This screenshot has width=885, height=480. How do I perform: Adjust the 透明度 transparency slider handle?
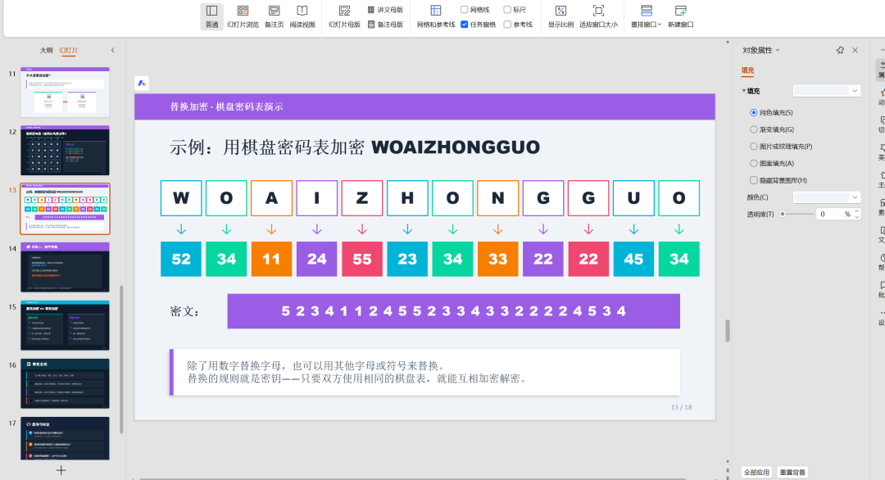(783, 215)
